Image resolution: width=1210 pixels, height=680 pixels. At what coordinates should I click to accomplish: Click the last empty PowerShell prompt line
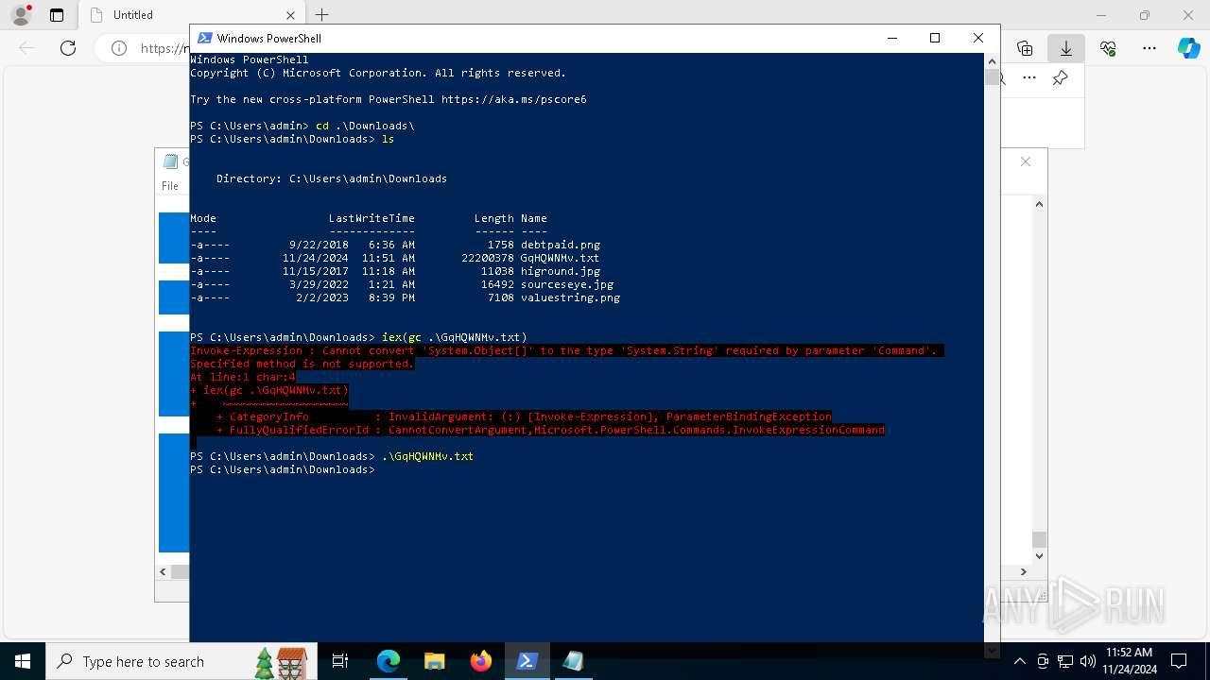(283, 469)
